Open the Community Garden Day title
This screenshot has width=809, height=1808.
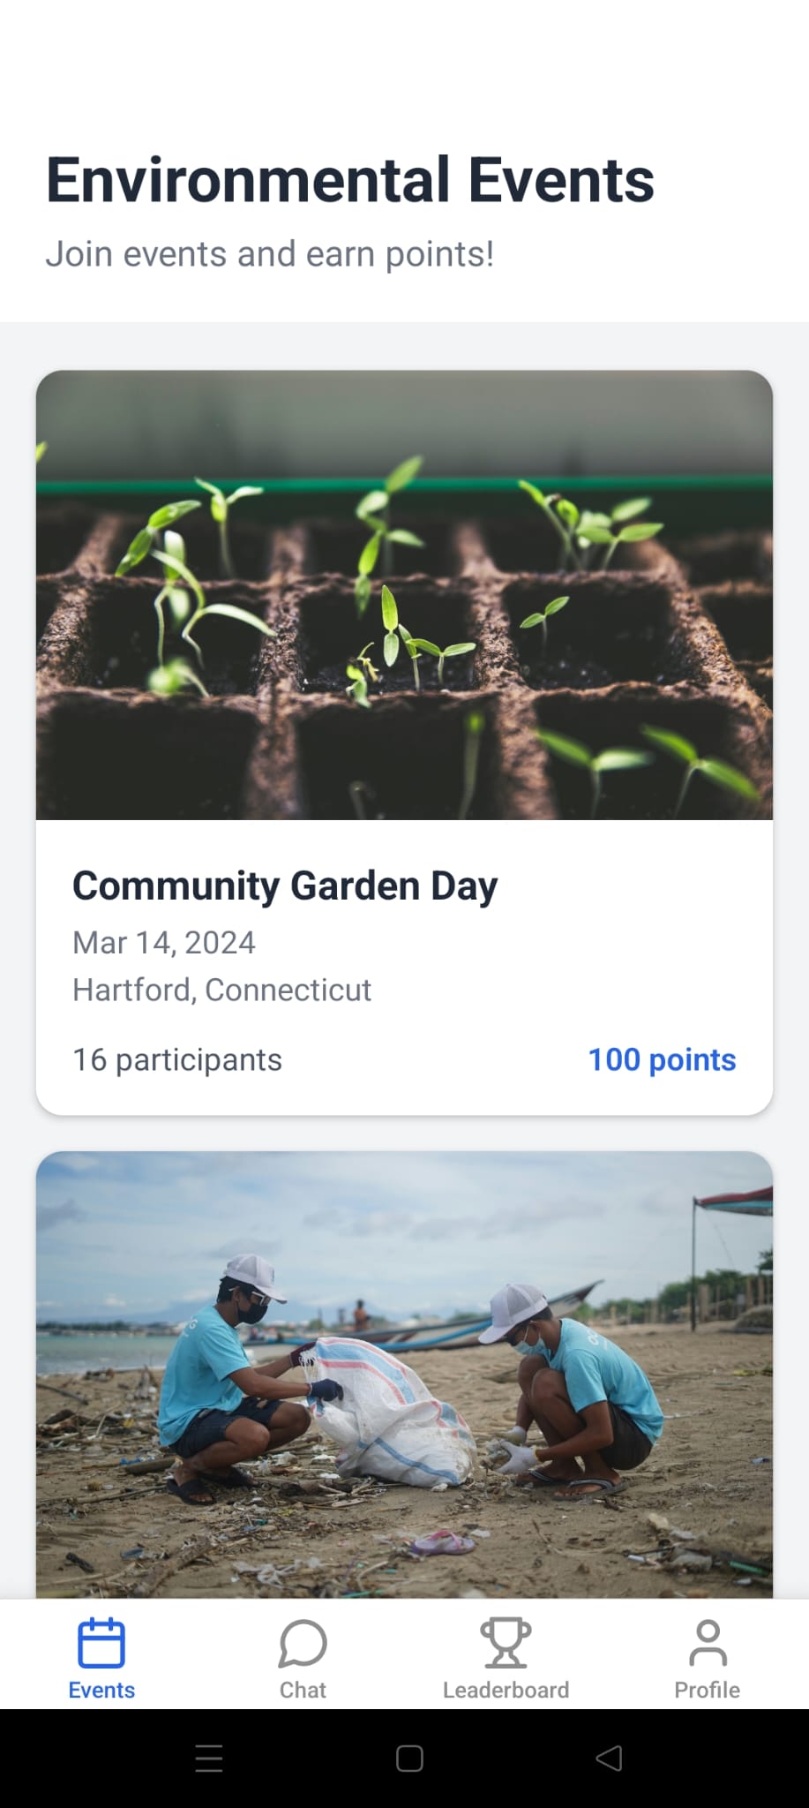[x=285, y=886]
